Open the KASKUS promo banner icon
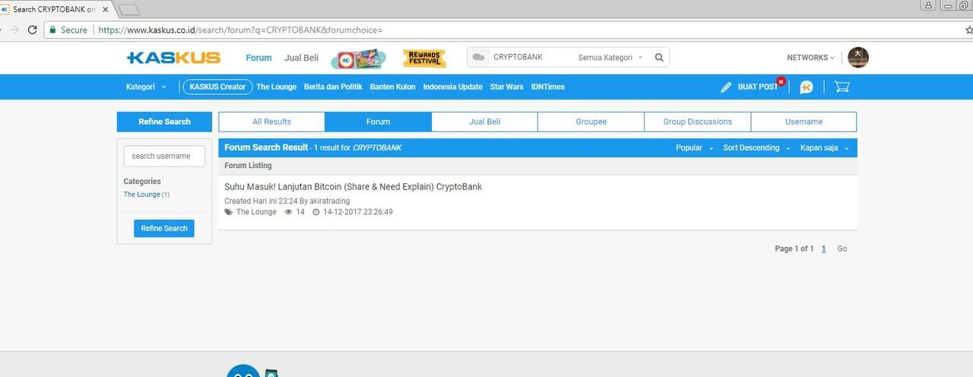Viewport: 973px width, 377px height. click(358, 59)
